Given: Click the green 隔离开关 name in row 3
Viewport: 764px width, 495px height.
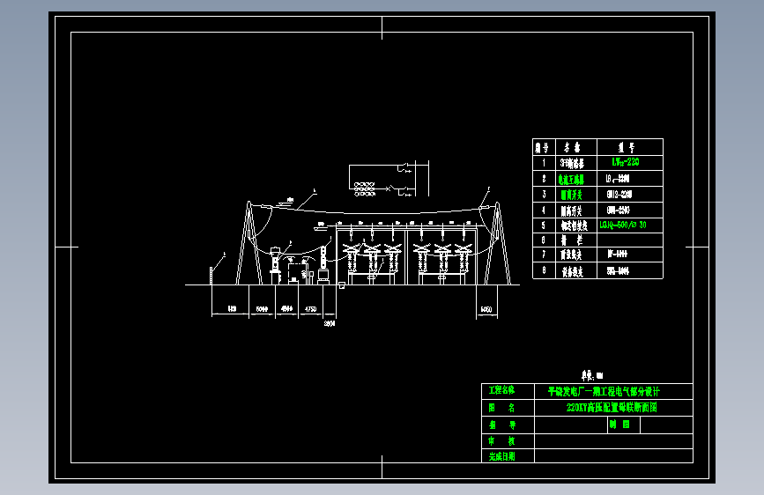Looking at the screenshot, I should [571, 195].
